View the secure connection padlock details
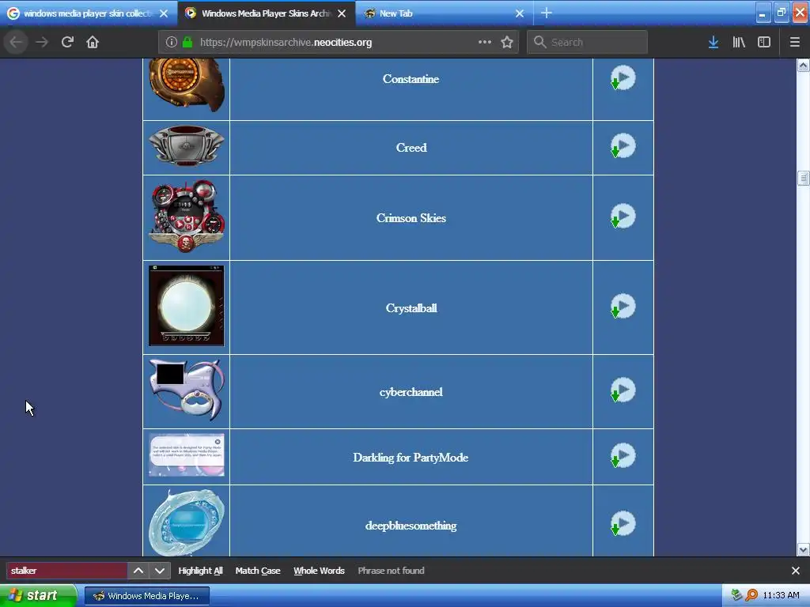Image resolution: width=810 pixels, height=607 pixels. [x=187, y=43]
